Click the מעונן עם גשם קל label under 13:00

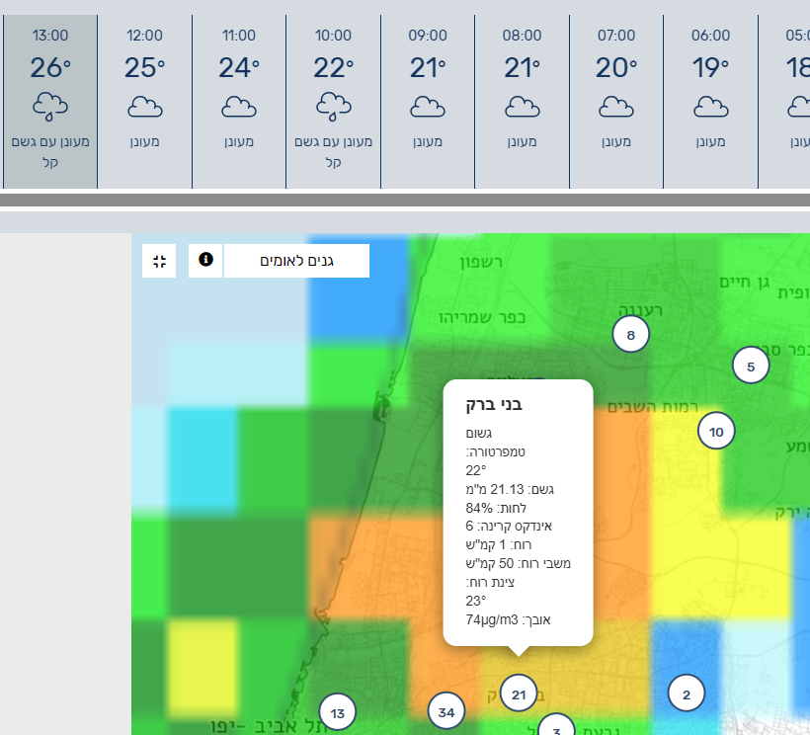[x=50, y=152]
